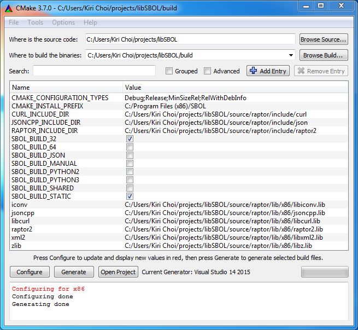Close the CMake window
Image resolution: width=358 pixels, height=330 pixels.
(341, 5)
